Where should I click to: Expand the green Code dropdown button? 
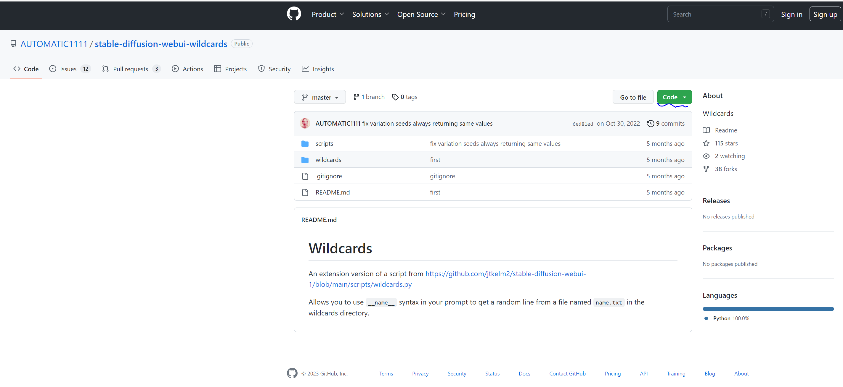click(674, 97)
